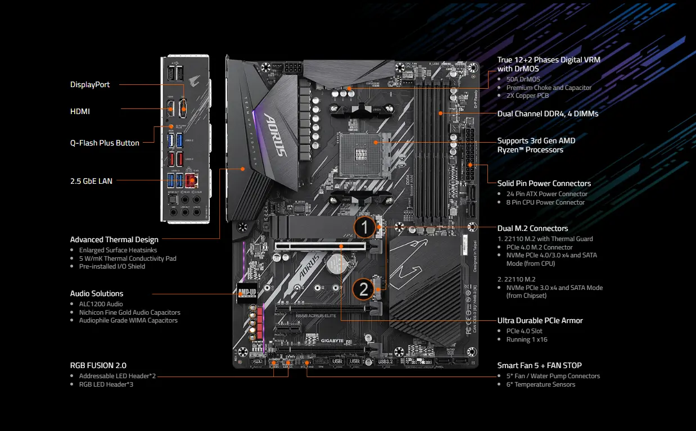Click the 'Dual M.2 Connectors' heading
This screenshot has width=696, height=431.
[532, 228]
